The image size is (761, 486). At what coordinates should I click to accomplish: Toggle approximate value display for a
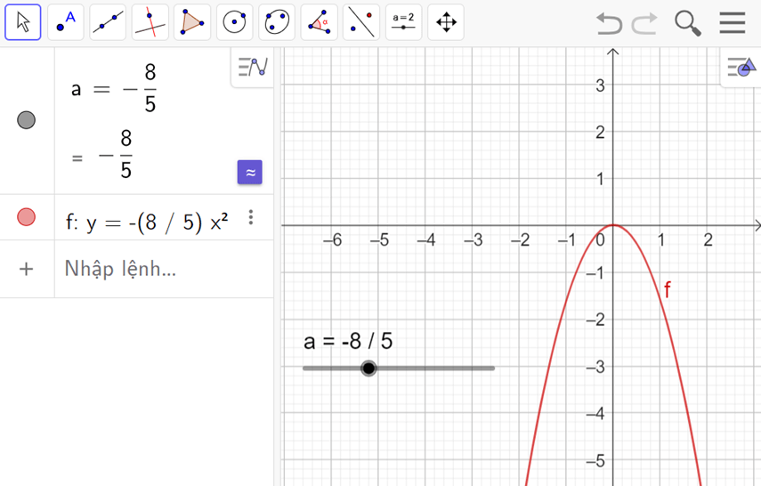250,173
